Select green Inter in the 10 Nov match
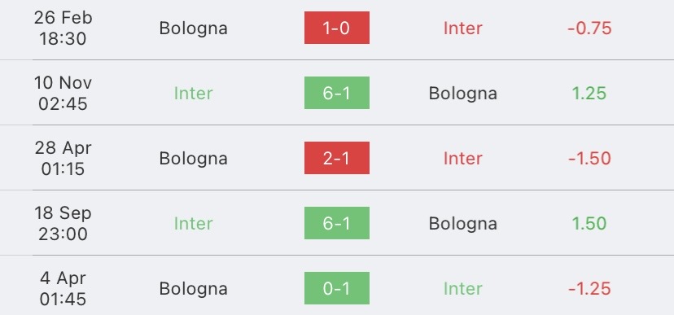The image size is (674, 315). 193,94
